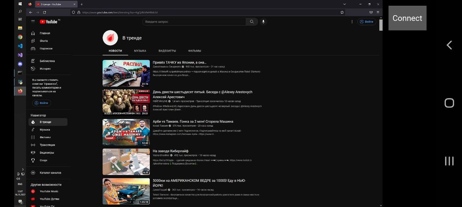Open Видеоигры in the sidebar navigator
Screen dimensions: 462x207
point(48,153)
